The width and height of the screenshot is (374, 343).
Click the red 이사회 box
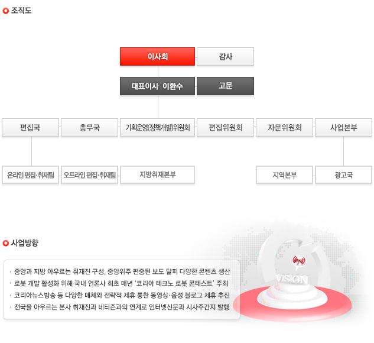point(157,57)
